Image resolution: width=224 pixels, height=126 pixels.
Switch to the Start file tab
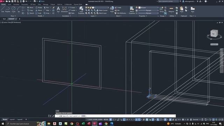tap(4, 19)
